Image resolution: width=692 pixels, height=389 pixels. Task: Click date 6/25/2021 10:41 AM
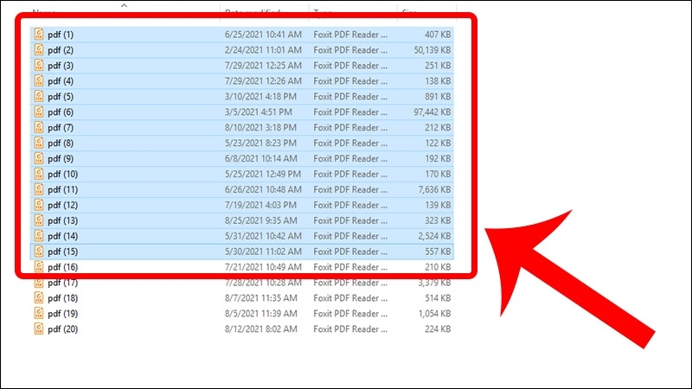tap(263, 35)
